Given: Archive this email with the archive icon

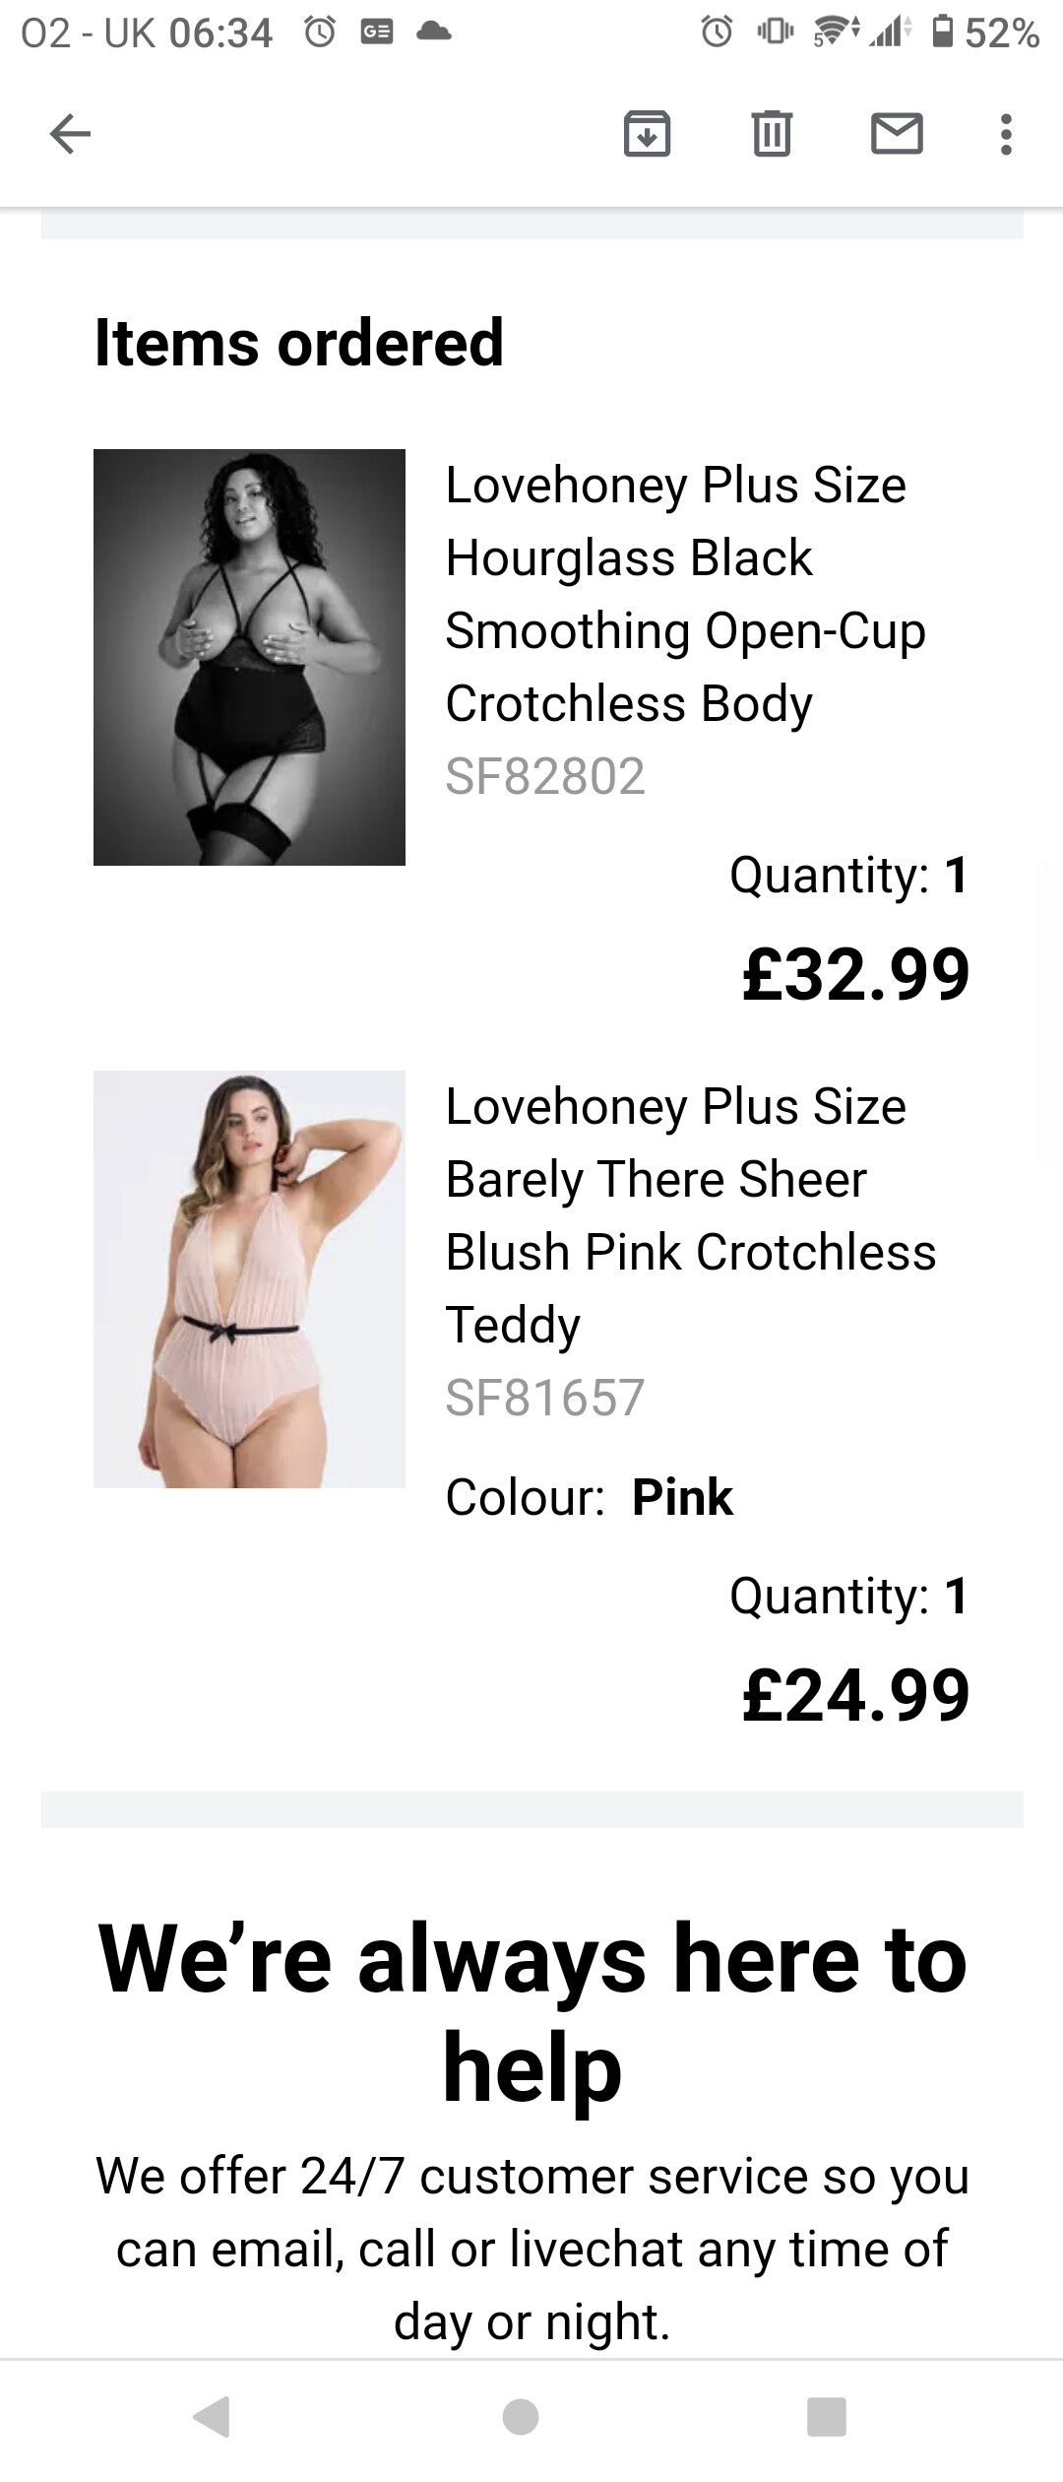Looking at the screenshot, I should pos(647,134).
